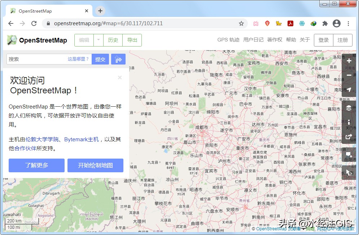
Task: Click the 西安市 label on the map
Action: pyautogui.click(x=282, y=63)
